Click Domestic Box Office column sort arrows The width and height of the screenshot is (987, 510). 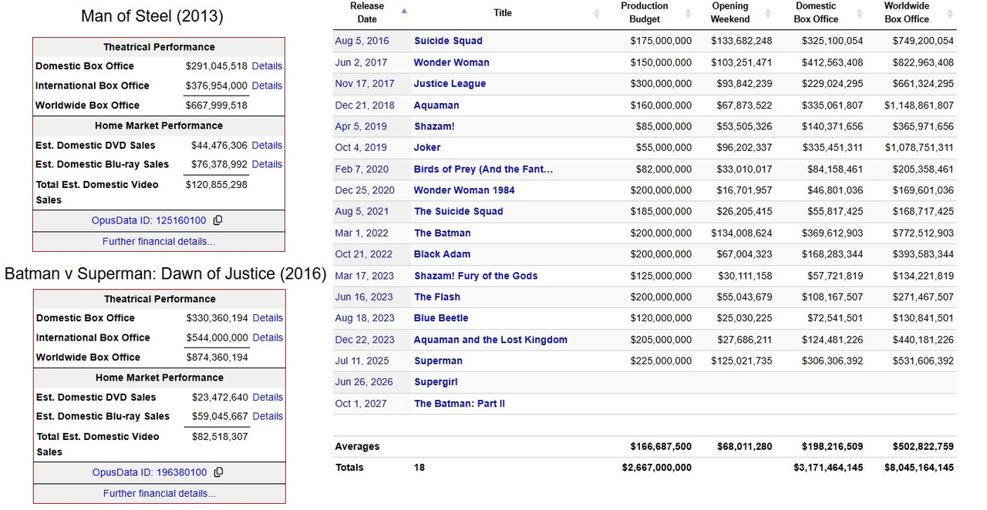(861, 13)
